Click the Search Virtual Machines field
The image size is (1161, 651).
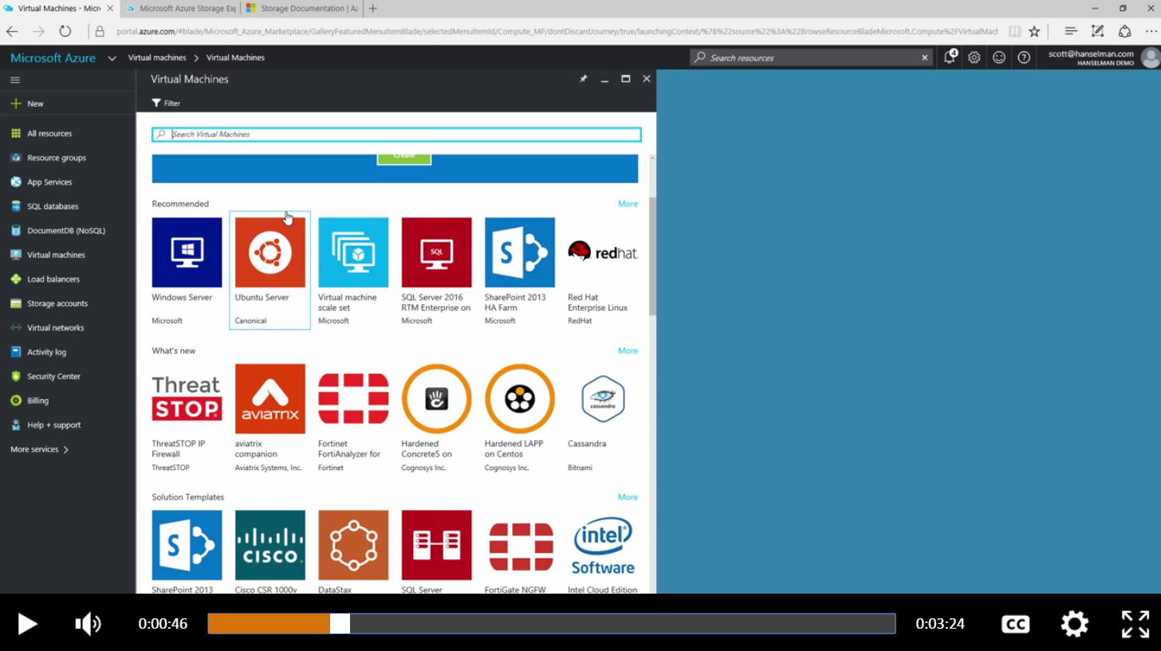(x=396, y=135)
